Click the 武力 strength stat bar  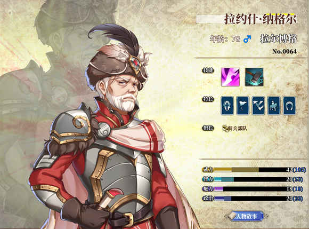(x=254, y=170)
